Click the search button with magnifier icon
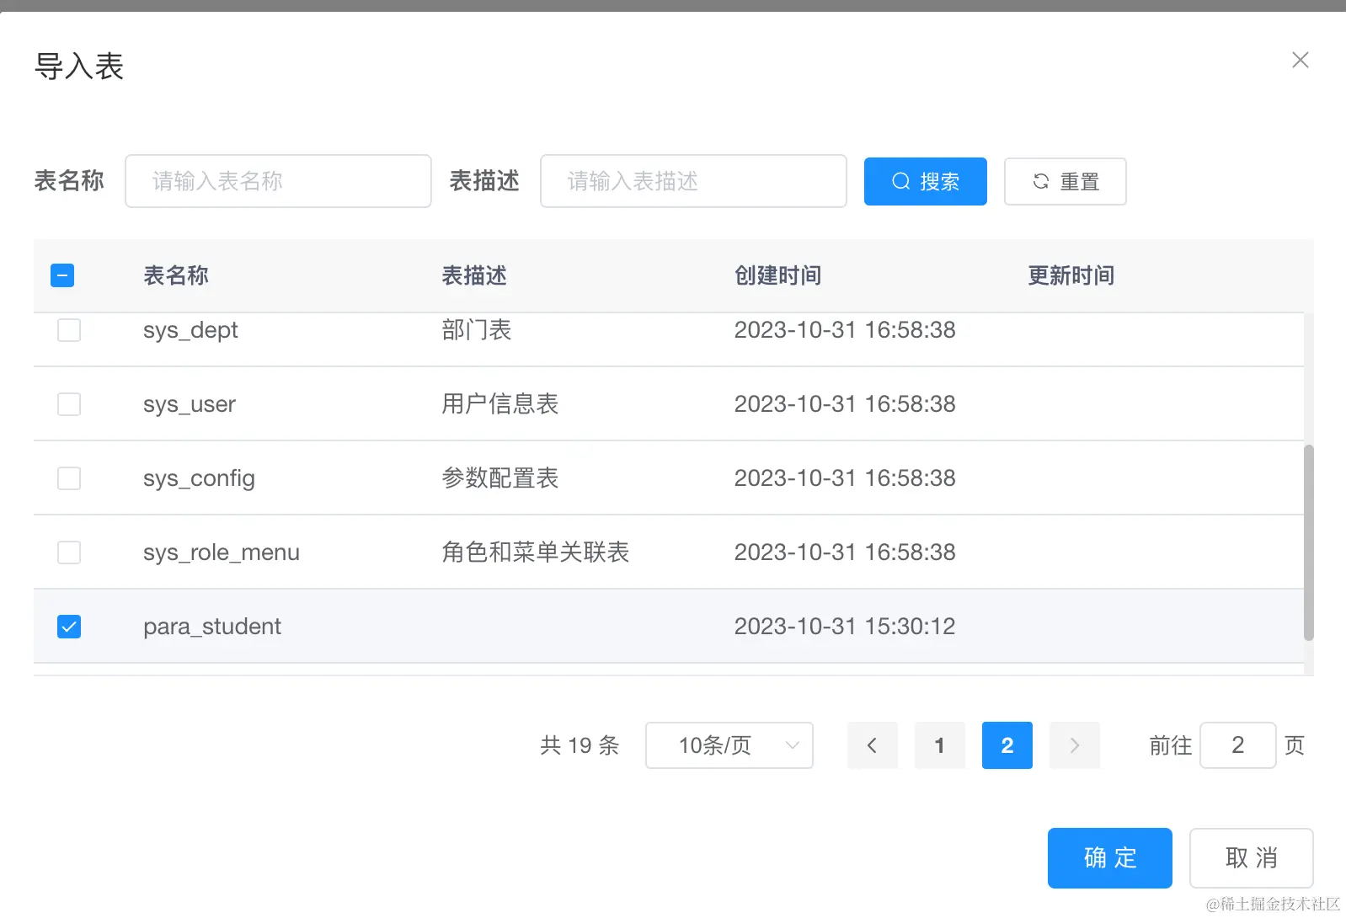 click(x=925, y=181)
